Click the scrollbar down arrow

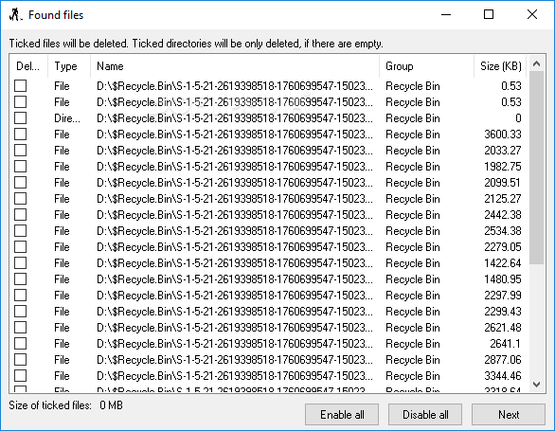(536, 385)
